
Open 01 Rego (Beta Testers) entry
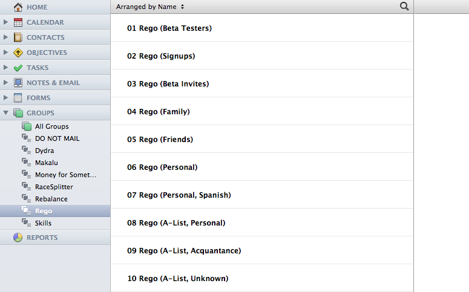click(262, 28)
